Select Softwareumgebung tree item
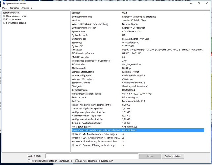Image resolution: width=212 pixels, height=165 pixels. [x=16, y=23]
